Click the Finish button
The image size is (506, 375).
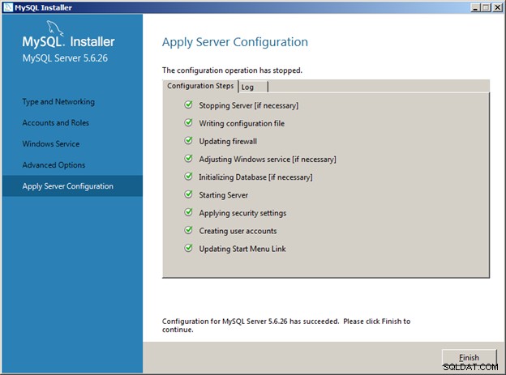point(469,358)
